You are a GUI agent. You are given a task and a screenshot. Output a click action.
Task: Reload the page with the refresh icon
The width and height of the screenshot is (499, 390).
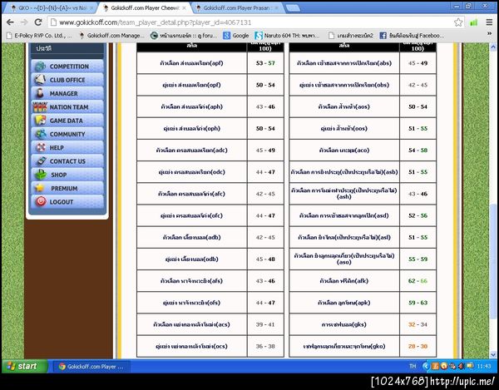pyautogui.click(x=38, y=22)
